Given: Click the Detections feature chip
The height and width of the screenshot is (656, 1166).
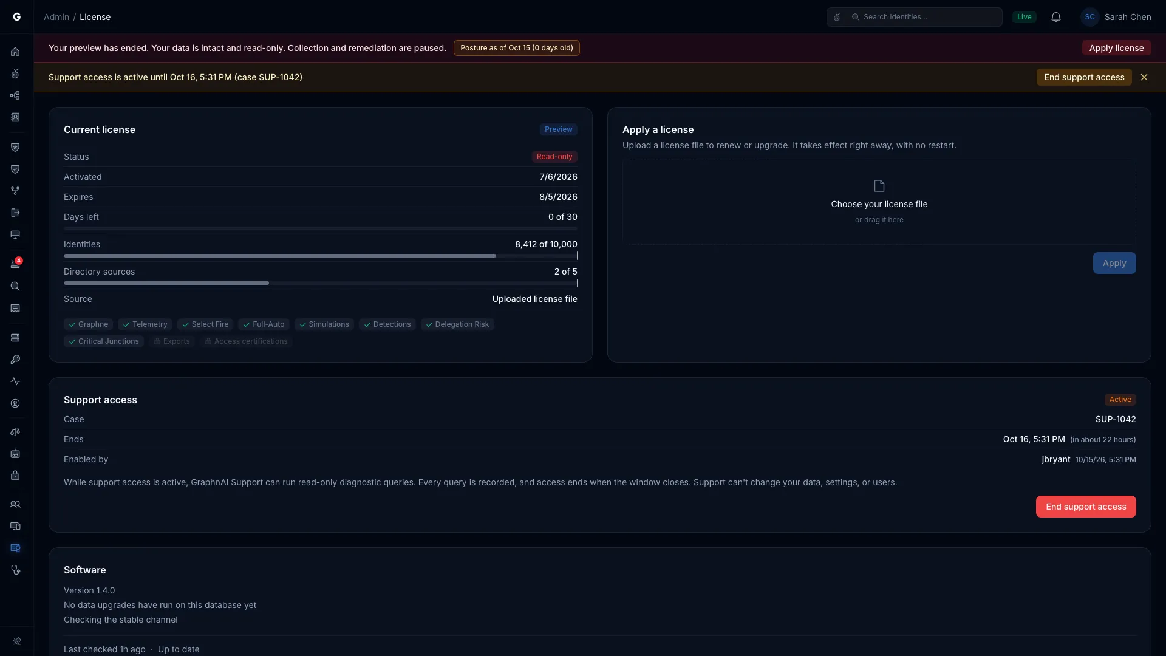Looking at the screenshot, I should (x=387, y=324).
